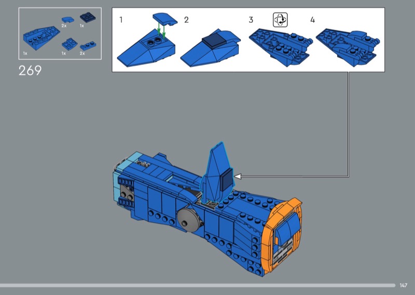Click the white arrowhead pointing at the fin
Image resolution: width=415 pixels, height=295 pixels.
click(x=238, y=177)
